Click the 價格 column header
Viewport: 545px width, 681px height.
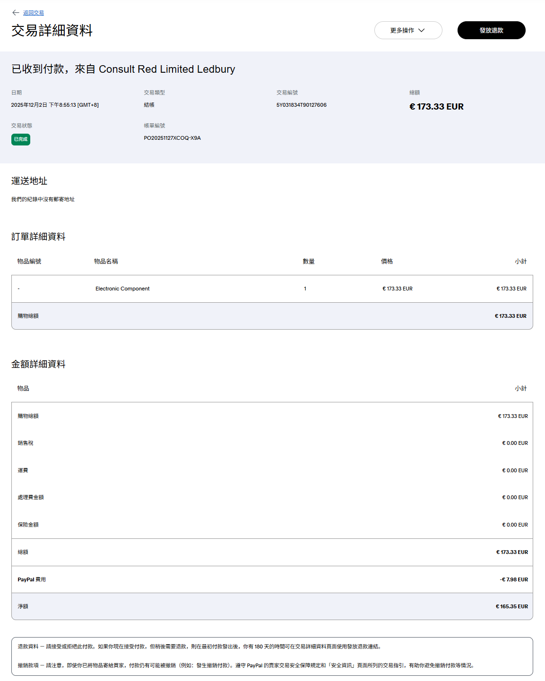tap(387, 261)
